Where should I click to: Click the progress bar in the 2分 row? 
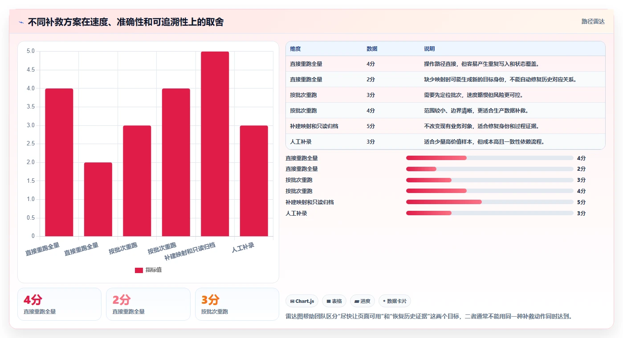pyautogui.click(x=490, y=169)
